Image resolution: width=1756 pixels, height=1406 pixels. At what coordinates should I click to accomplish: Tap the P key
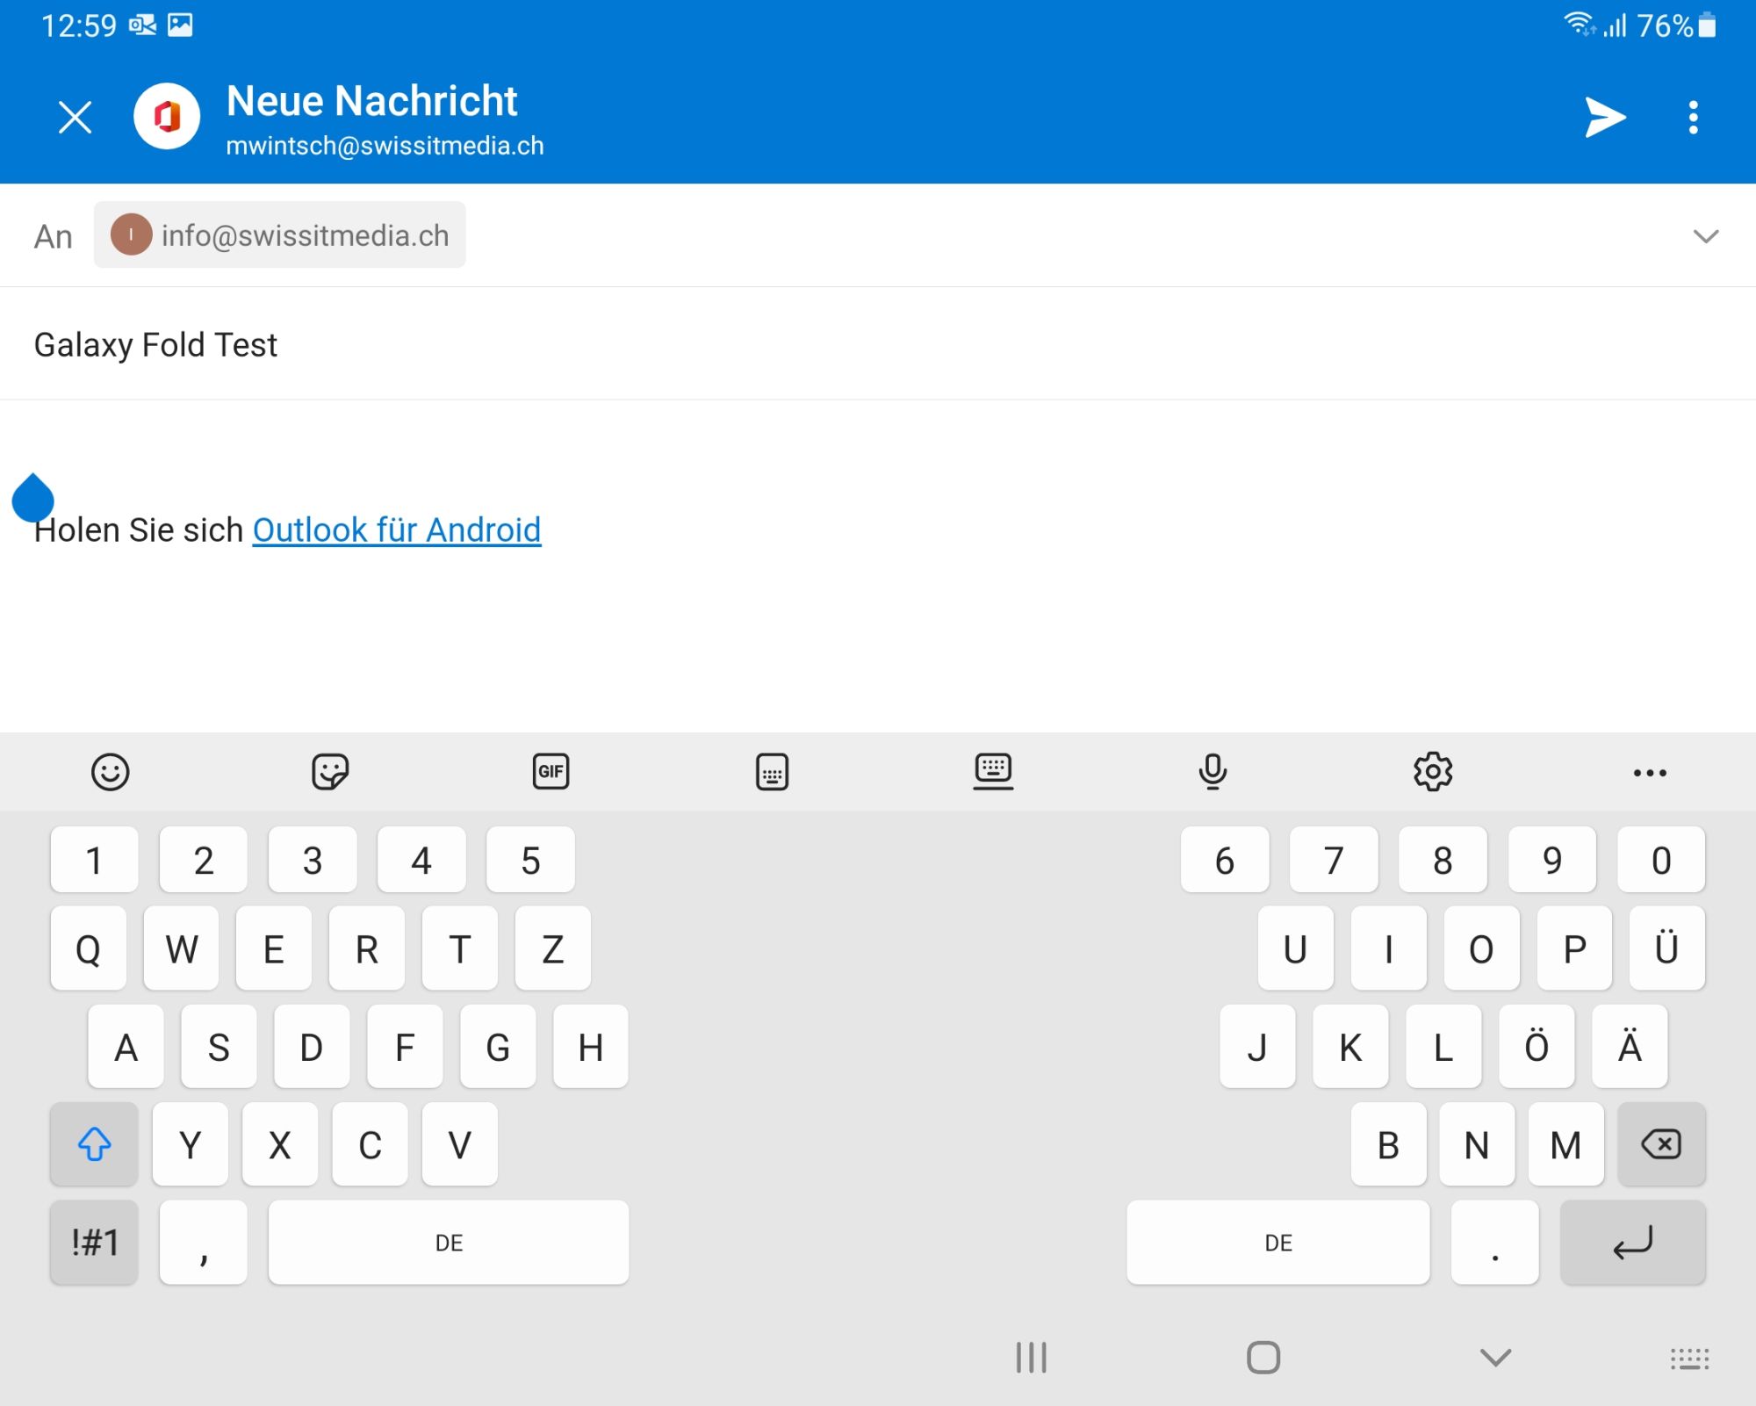click(x=1574, y=948)
